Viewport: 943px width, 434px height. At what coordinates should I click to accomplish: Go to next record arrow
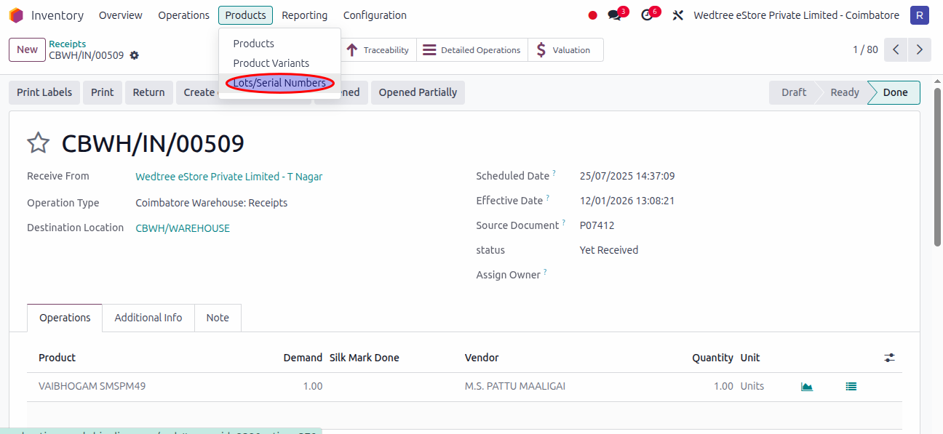click(920, 49)
